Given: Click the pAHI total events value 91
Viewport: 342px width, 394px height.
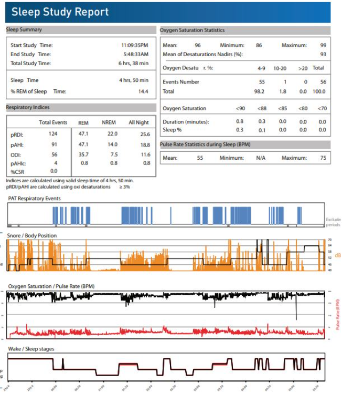Looking at the screenshot, I should click(54, 144).
